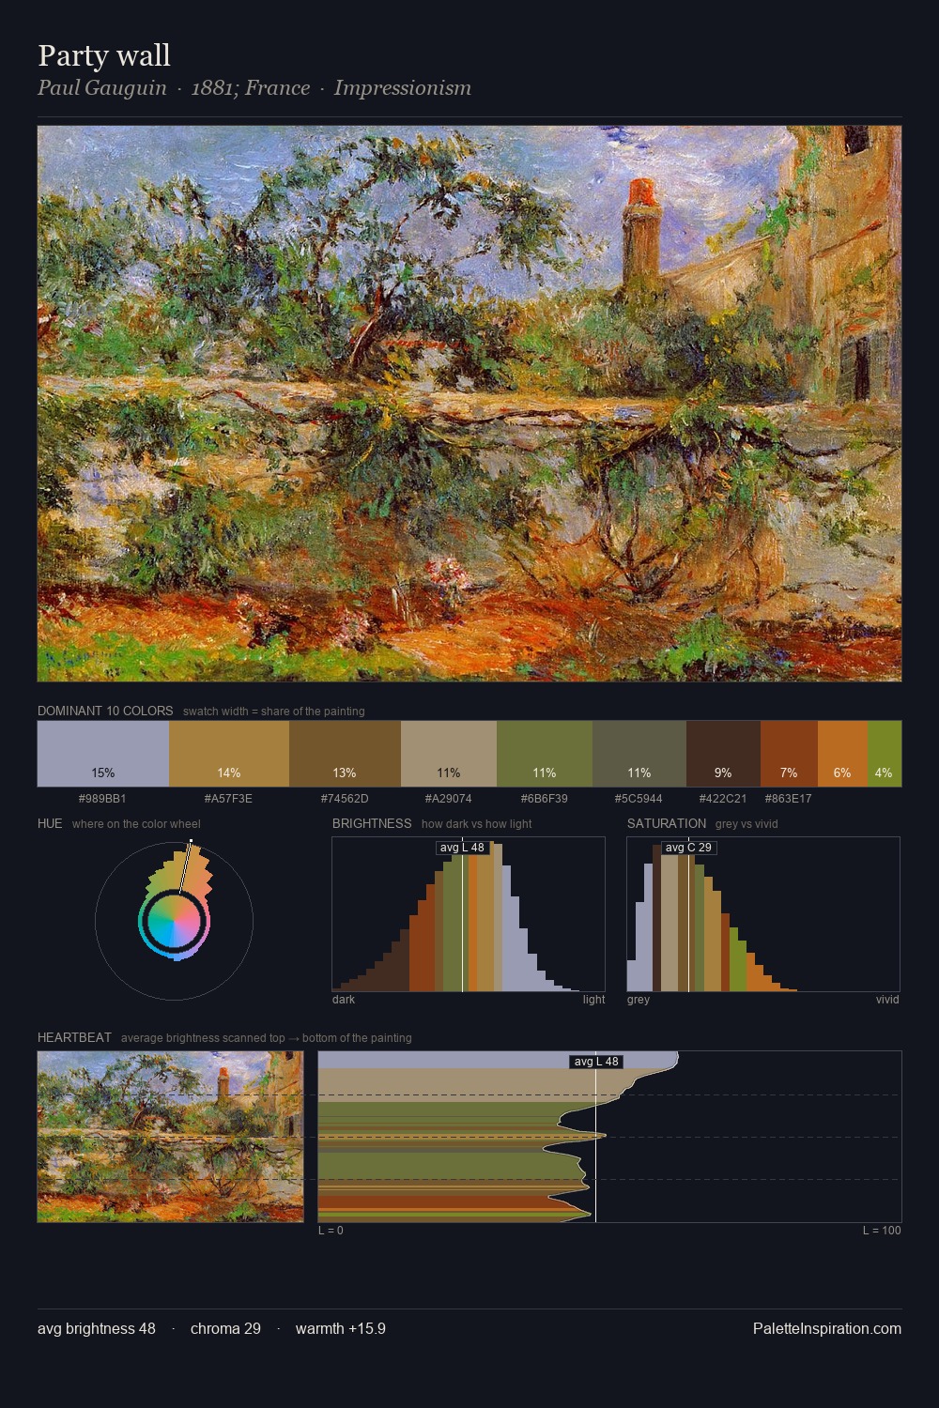The width and height of the screenshot is (939, 1408).
Task: Click the main Party wall painting image
Action: point(469,404)
